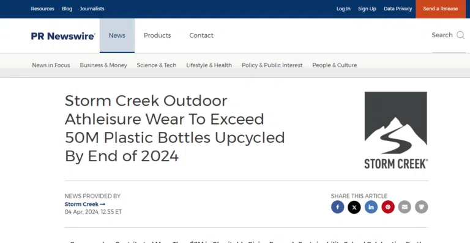Expand the Science & Tech category
The image size is (470, 243).
point(157,65)
